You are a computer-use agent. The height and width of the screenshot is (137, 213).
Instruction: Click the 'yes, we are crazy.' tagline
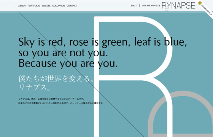(151, 6)
